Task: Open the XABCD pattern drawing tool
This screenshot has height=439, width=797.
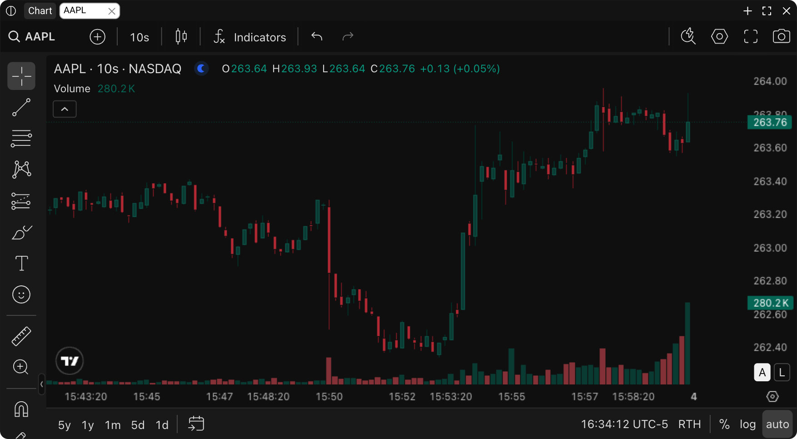Action: [x=21, y=169]
